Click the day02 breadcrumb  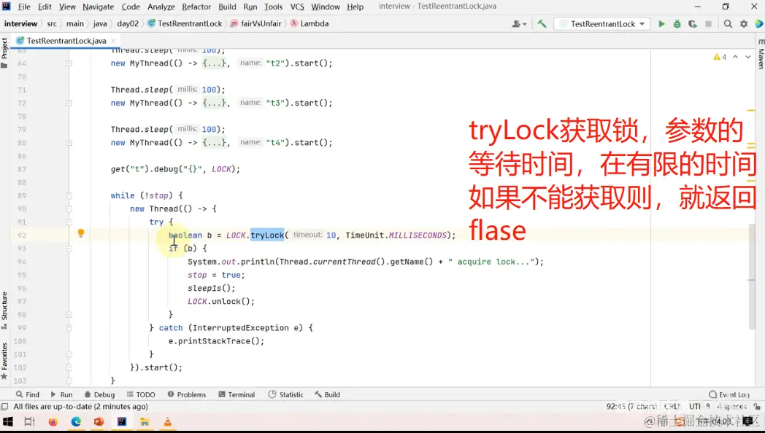coord(128,23)
